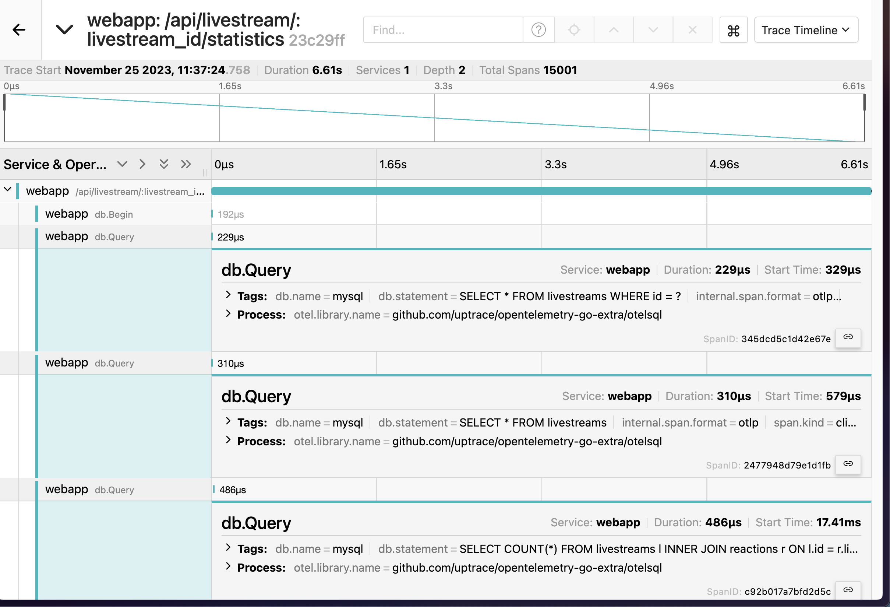Open keyboard shortcuts command icon
The width and height of the screenshot is (890, 607).
coord(733,30)
